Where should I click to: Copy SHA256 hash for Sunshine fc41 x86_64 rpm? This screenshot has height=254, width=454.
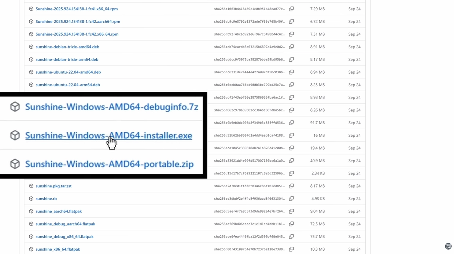pyautogui.click(x=291, y=9)
